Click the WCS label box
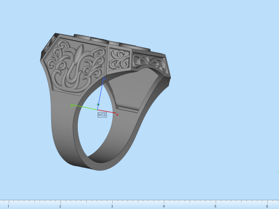This screenshot has width=279, height=209. (x=102, y=115)
